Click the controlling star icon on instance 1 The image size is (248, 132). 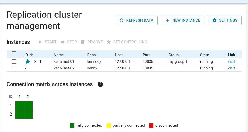point(28,62)
